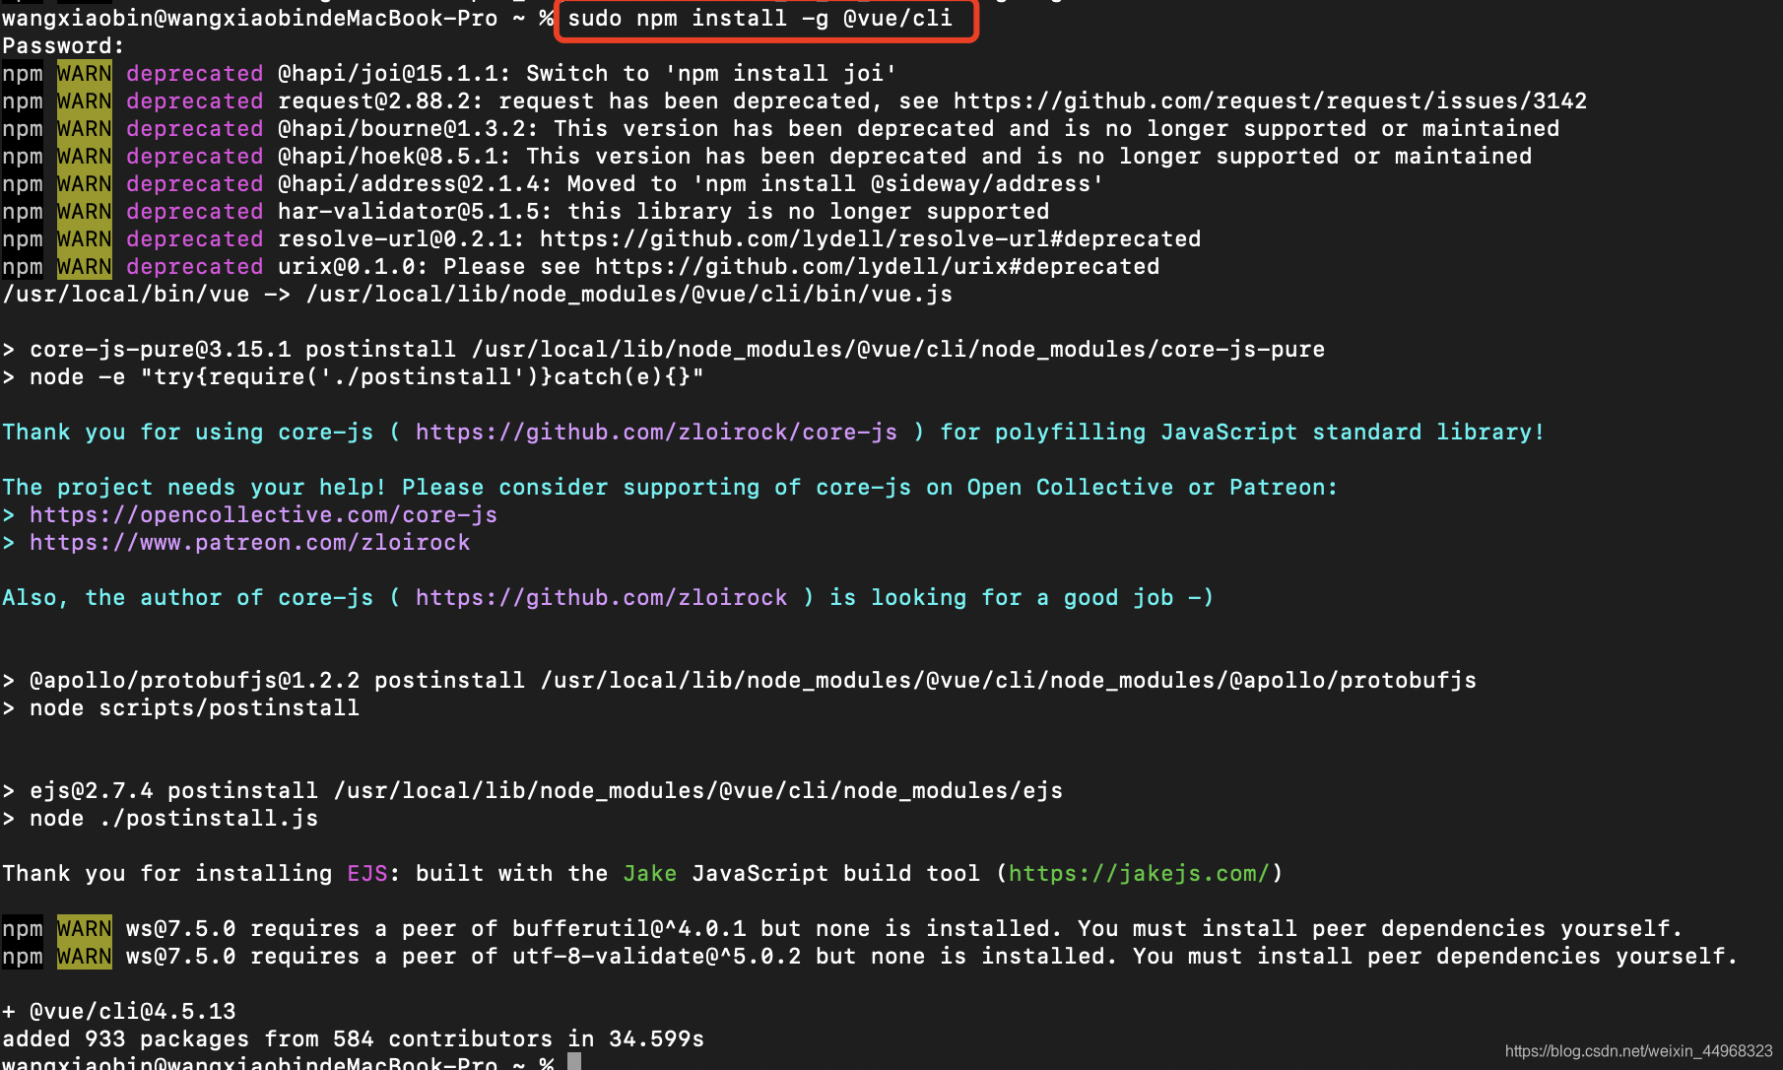Open the github.com/zloirock/core-js link

click(656, 433)
